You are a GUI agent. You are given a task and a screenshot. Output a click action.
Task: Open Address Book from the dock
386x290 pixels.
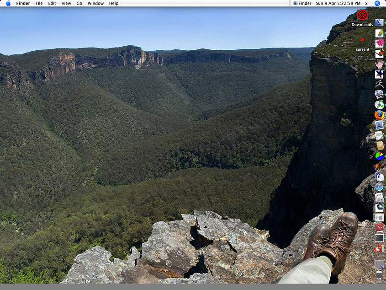[379, 145]
